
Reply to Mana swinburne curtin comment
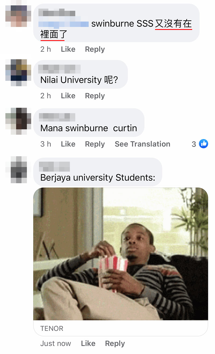[x=95, y=144]
